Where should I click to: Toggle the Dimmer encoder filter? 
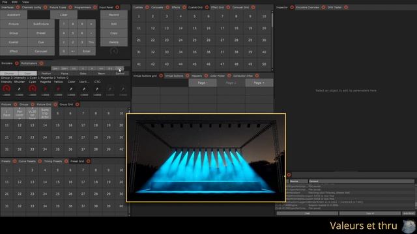(x=9, y=73)
